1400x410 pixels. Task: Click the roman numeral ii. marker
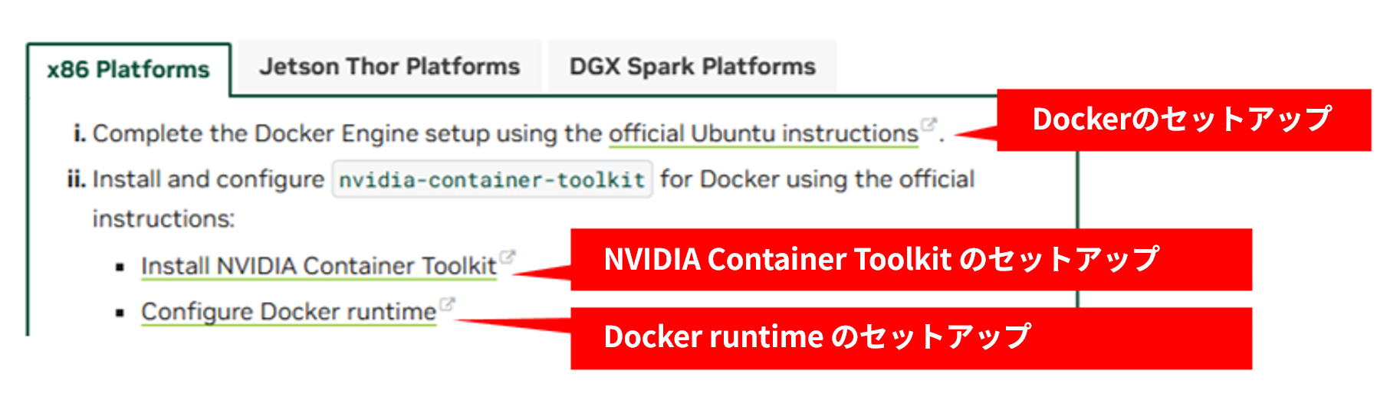(x=77, y=179)
